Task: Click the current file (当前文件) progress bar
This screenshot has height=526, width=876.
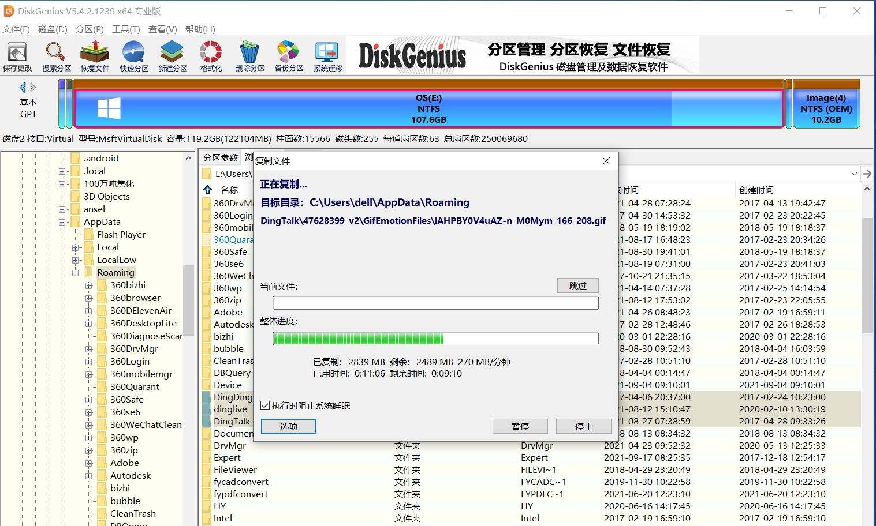Action: [x=435, y=303]
